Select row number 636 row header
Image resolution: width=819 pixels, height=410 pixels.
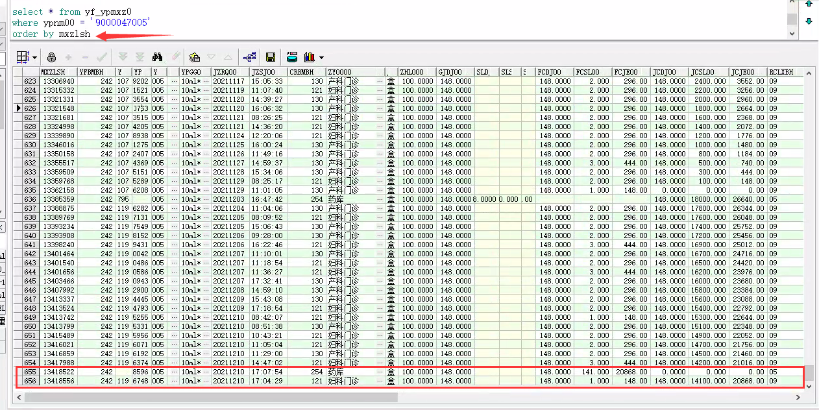(31, 199)
